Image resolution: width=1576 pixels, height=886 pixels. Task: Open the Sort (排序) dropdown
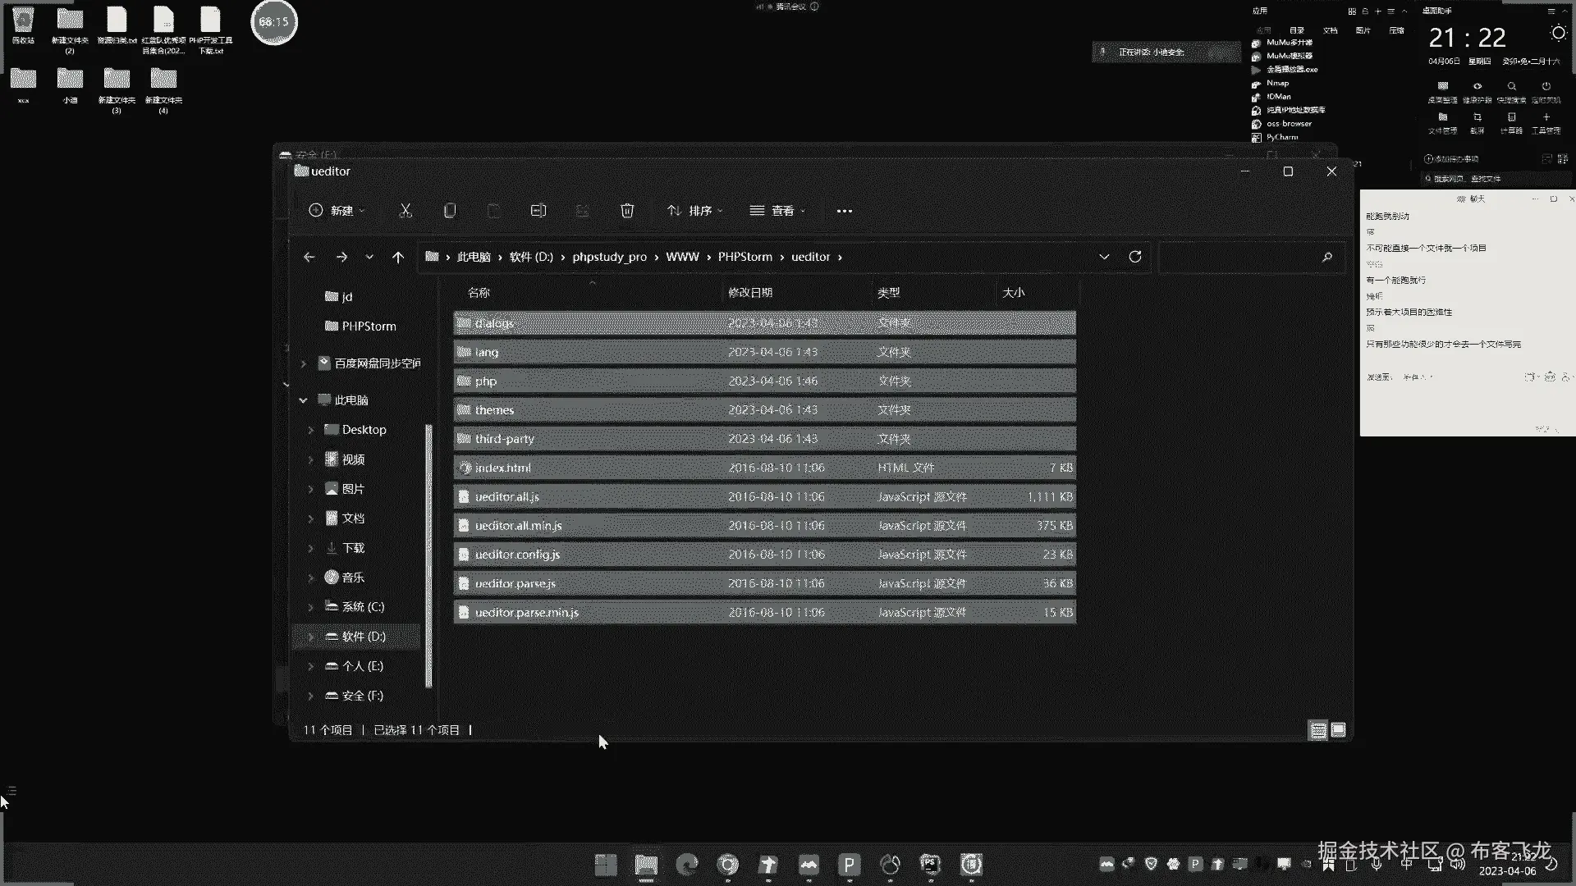(x=694, y=211)
